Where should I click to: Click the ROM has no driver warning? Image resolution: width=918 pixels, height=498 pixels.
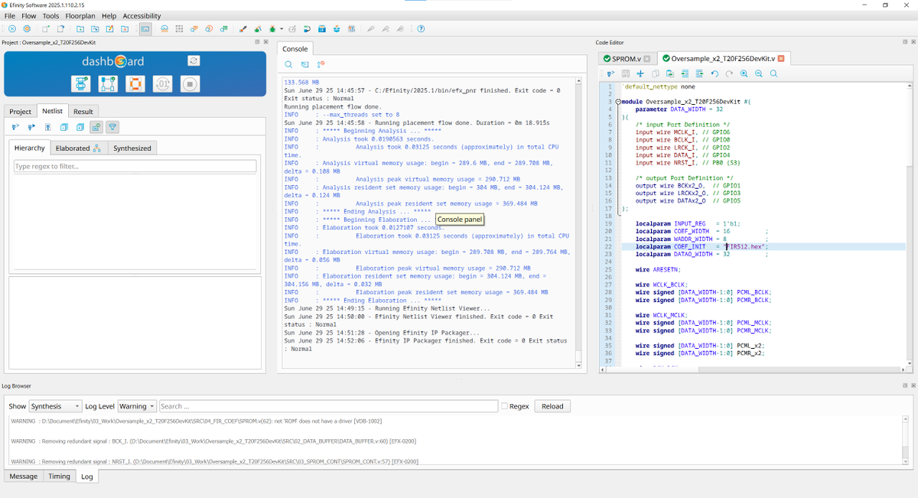tap(197, 421)
